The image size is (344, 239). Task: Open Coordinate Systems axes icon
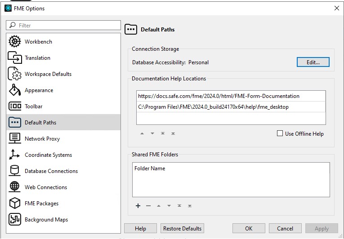14,155
